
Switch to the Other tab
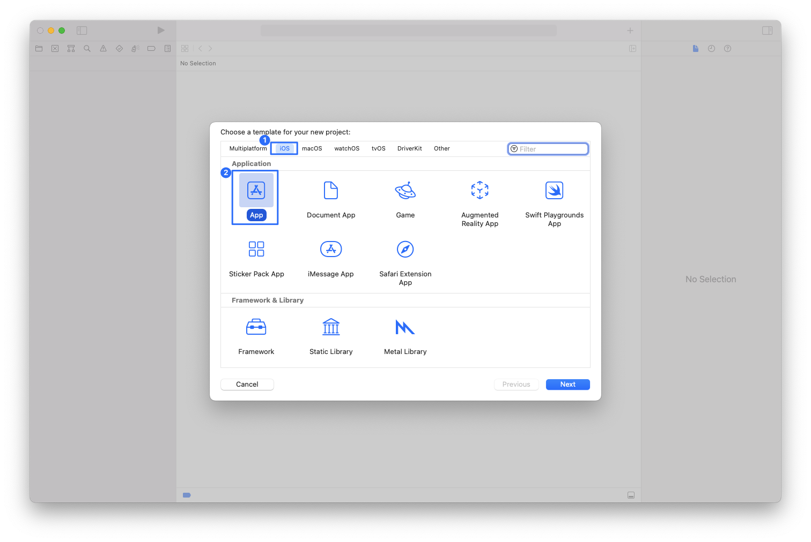(442, 148)
